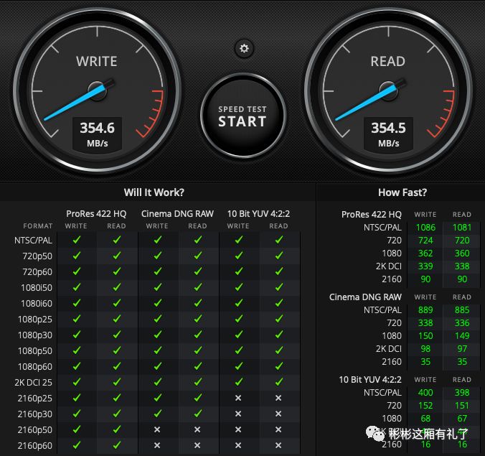Image resolution: width=485 pixels, height=456 pixels.
Task: Click the 'How Fast?' panel heading
Action: pyautogui.click(x=402, y=192)
